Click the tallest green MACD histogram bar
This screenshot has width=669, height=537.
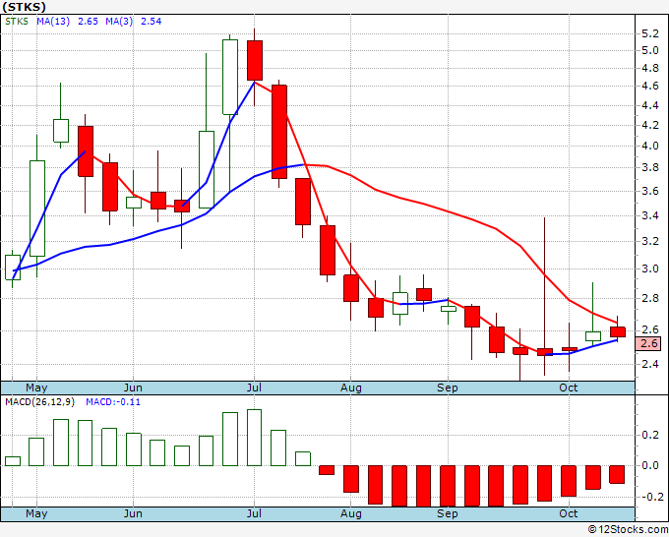[x=255, y=438]
